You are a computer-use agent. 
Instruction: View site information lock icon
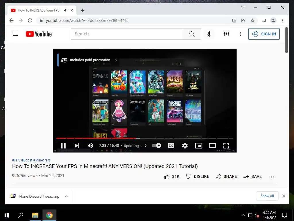(41, 20)
